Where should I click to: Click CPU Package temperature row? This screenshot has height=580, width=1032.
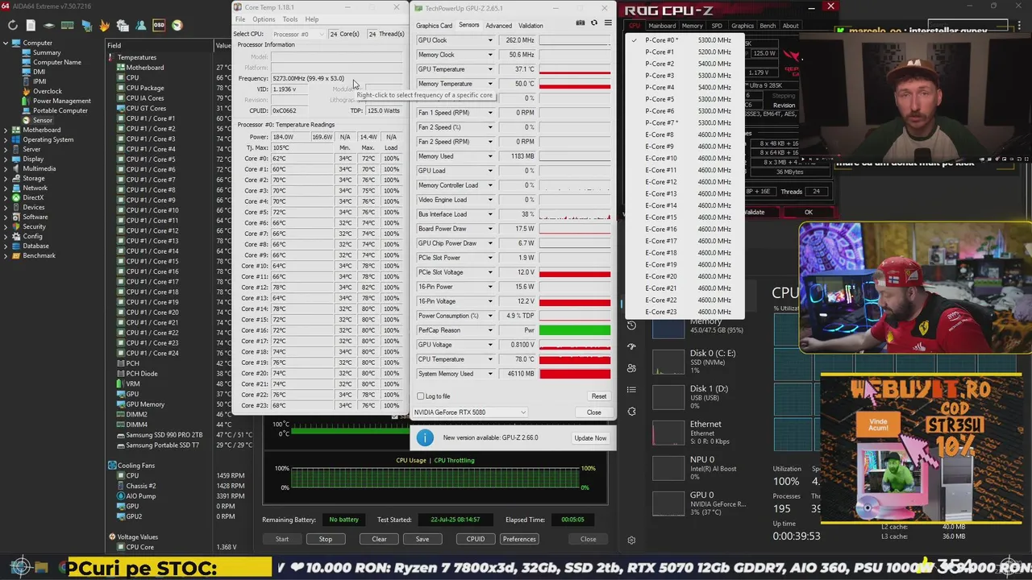tap(144, 88)
